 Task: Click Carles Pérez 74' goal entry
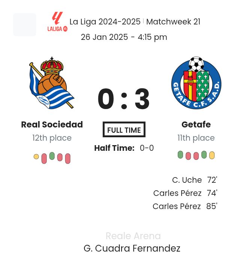(x=185, y=193)
